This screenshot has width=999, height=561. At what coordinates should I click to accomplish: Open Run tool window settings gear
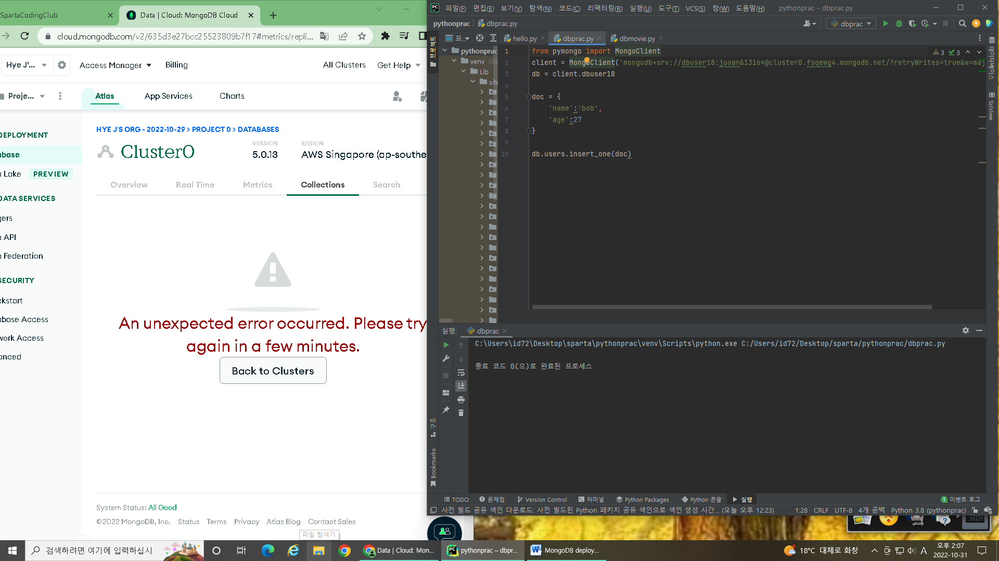click(966, 330)
